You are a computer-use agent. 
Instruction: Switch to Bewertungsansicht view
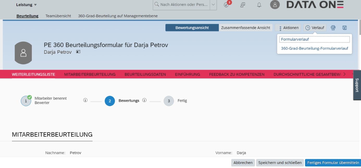(192, 28)
